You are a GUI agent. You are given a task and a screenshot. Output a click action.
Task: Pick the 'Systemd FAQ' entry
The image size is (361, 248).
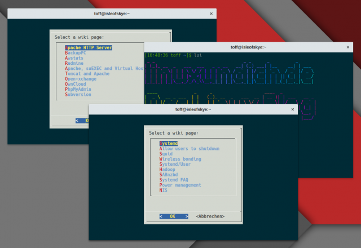pos(174,180)
